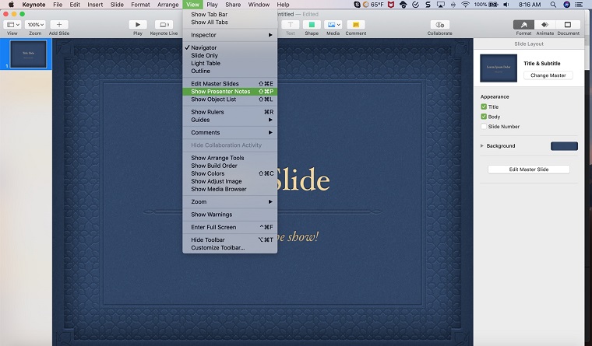
Task: Click the Play toolbar icon
Action: click(x=138, y=25)
